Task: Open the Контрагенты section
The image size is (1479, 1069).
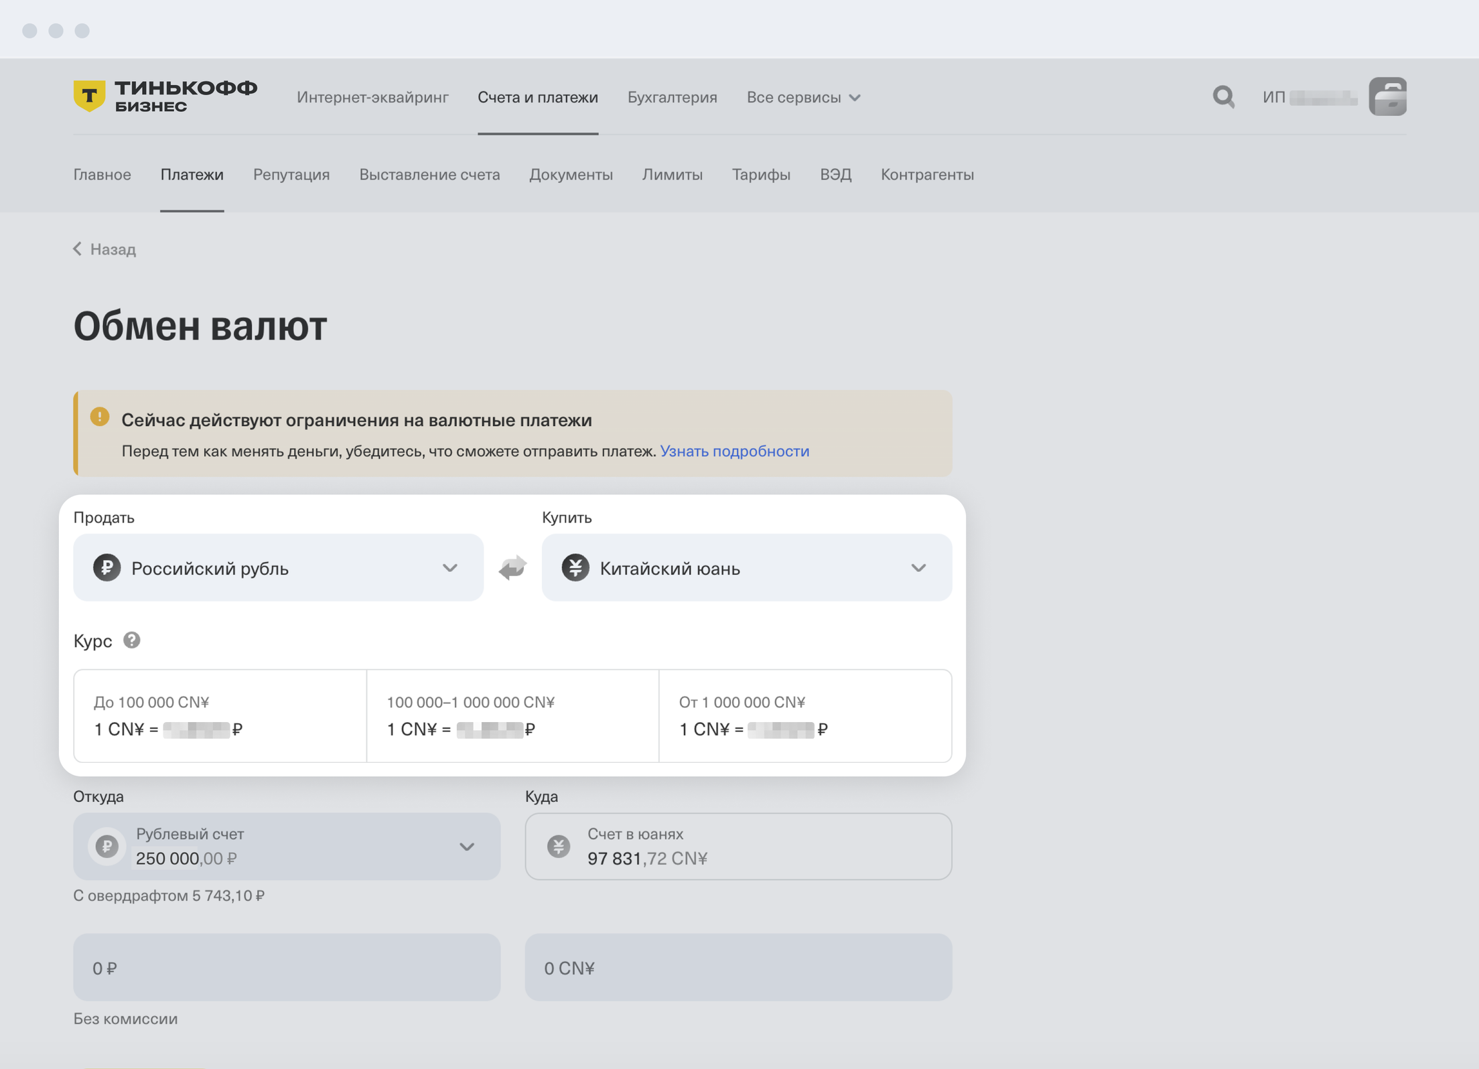Action: 927,175
